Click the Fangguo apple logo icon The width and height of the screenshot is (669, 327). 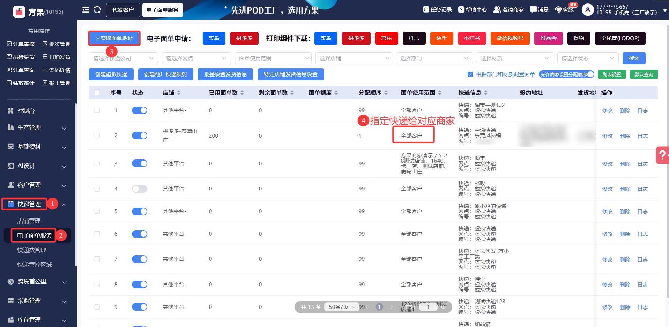(x=19, y=11)
